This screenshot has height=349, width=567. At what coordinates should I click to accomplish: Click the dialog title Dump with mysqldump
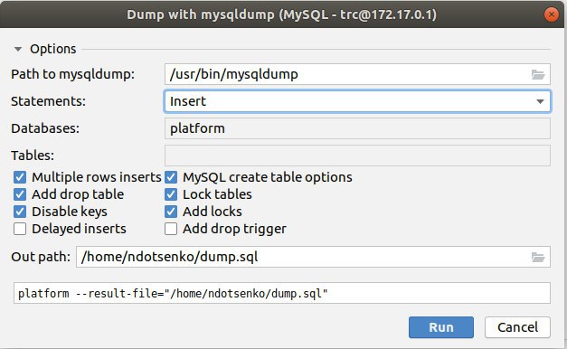click(282, 14)
